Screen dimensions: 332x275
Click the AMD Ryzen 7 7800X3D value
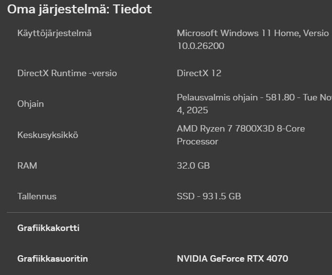pyautogui.click(x=240, y=129)
